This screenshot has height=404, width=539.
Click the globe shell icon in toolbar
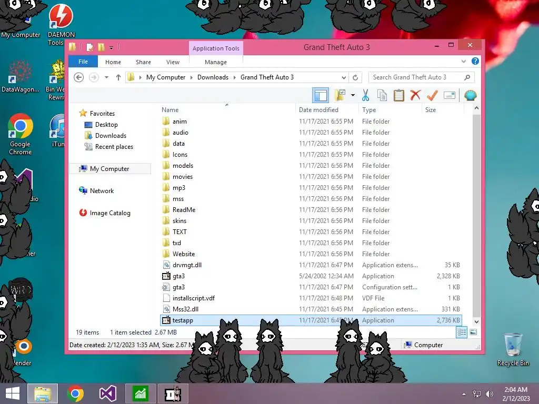(470, 95)
